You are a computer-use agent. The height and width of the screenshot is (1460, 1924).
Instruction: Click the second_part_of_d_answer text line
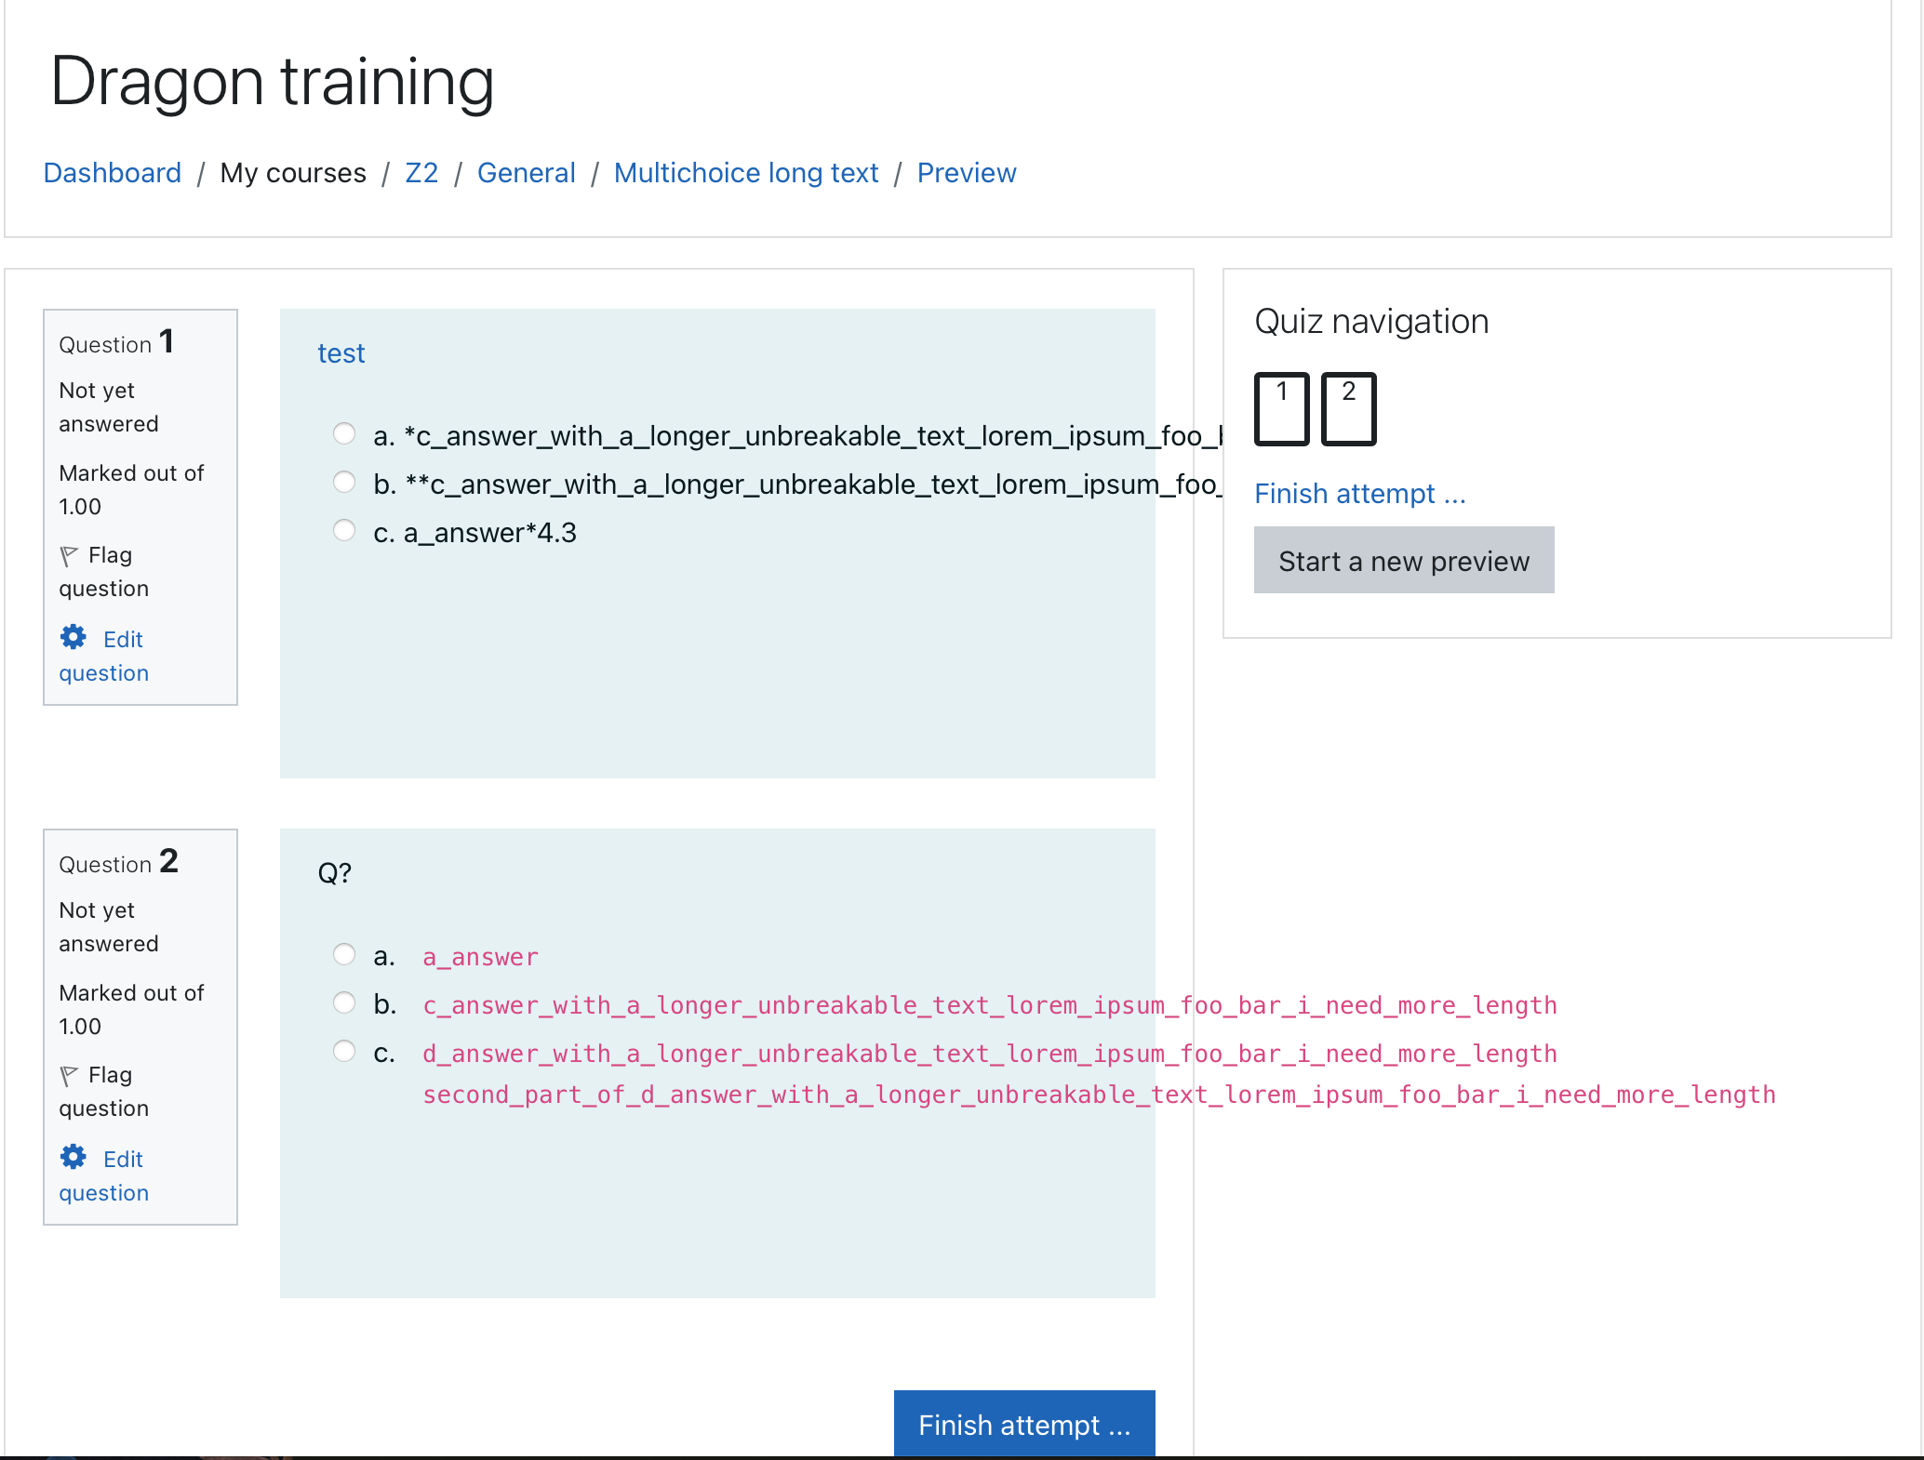(x=1099, y=1095)
